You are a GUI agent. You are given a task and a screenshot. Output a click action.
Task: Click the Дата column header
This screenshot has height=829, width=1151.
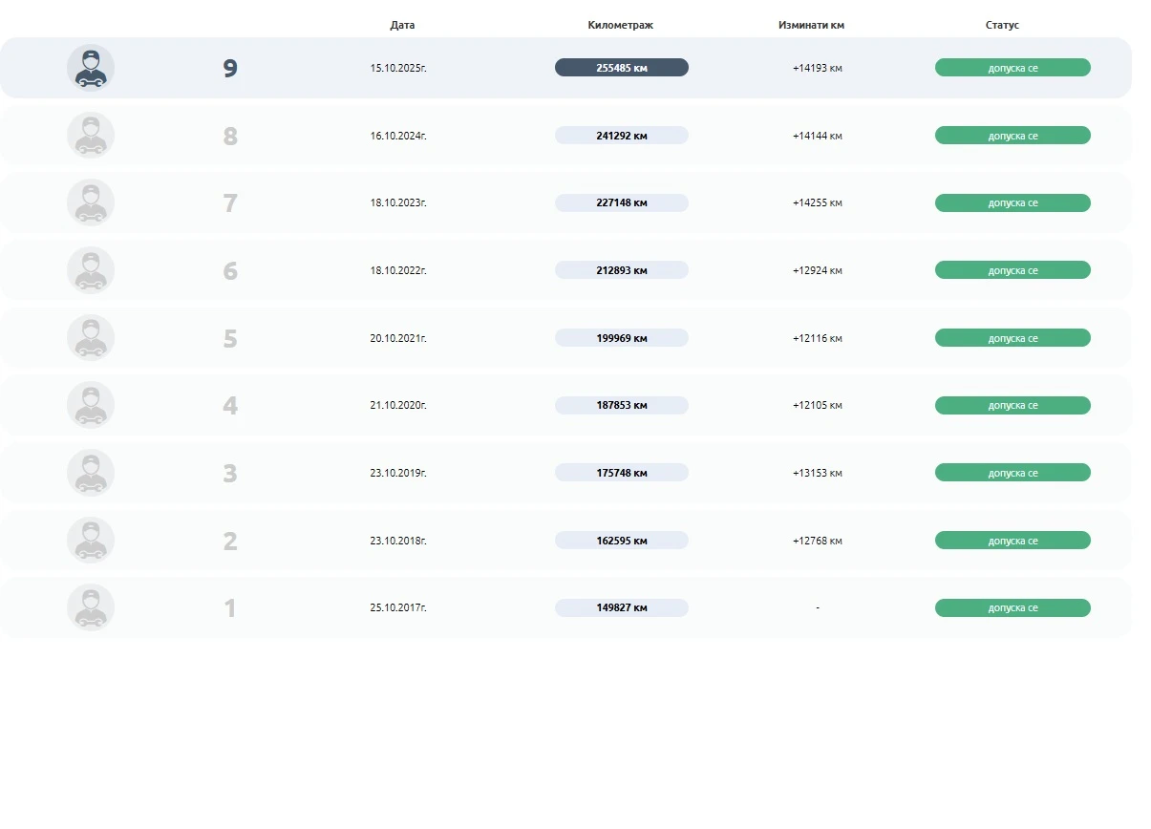(402, 25)
